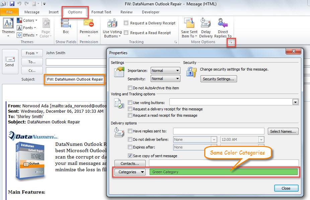Open the File tab
This screenshot has width=310, height=200.
[x=9, y=12]
